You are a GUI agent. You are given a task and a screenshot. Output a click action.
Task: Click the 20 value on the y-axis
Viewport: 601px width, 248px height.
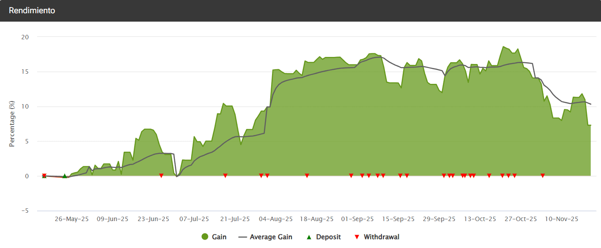[x=25, y=37]
